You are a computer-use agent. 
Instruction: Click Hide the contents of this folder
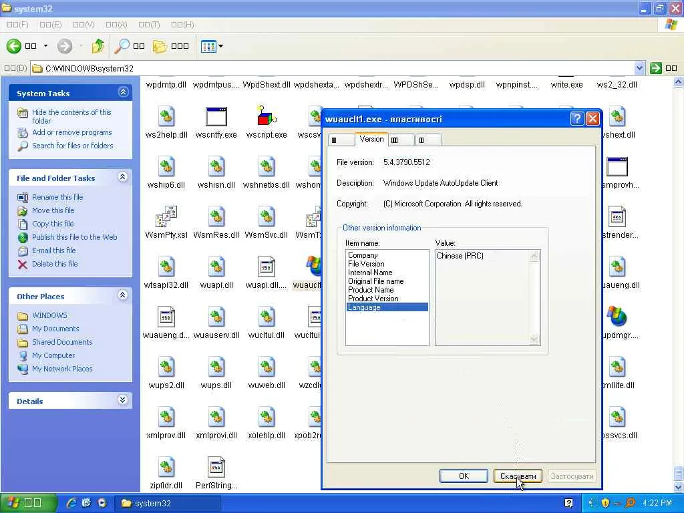coord(71,116)
